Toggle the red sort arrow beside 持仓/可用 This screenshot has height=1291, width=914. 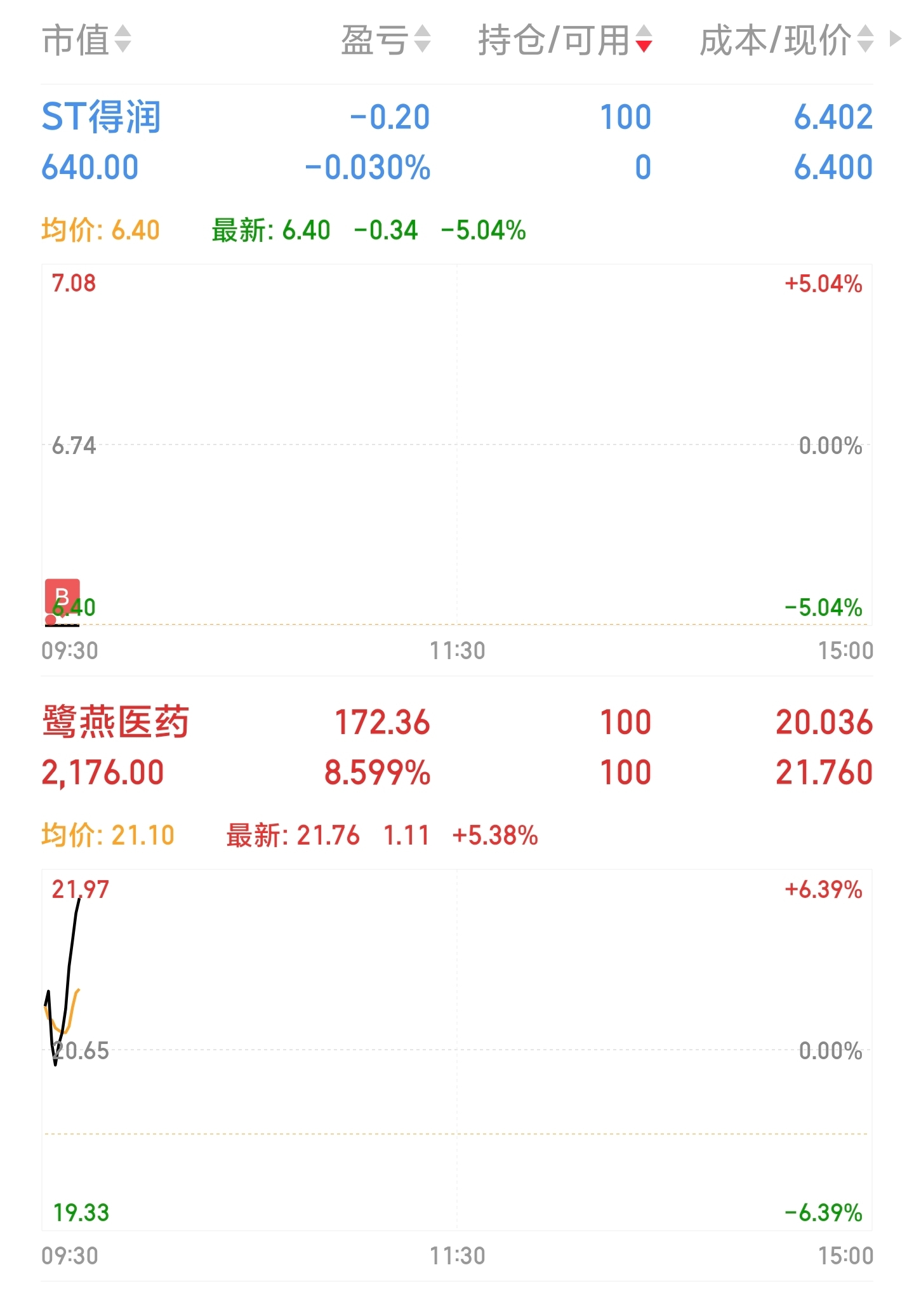tap(644, 39)
